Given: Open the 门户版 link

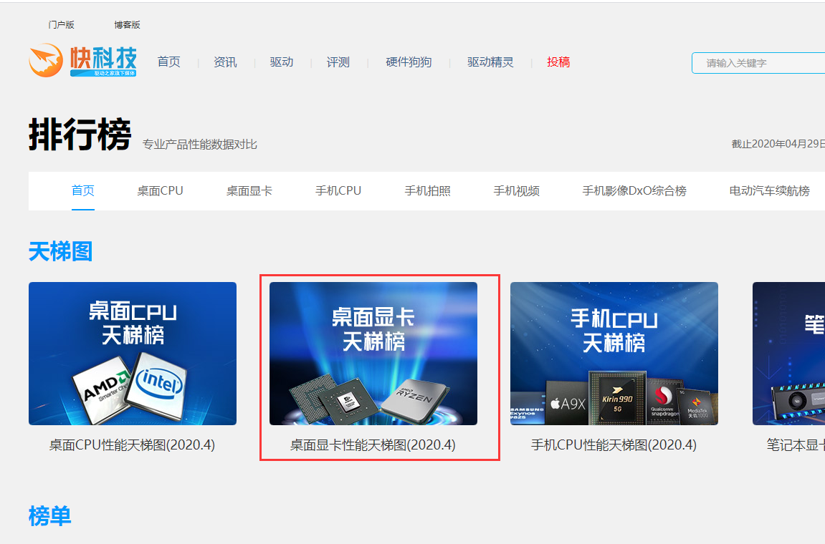Looking at the screenshot, I should pos(62,25).
